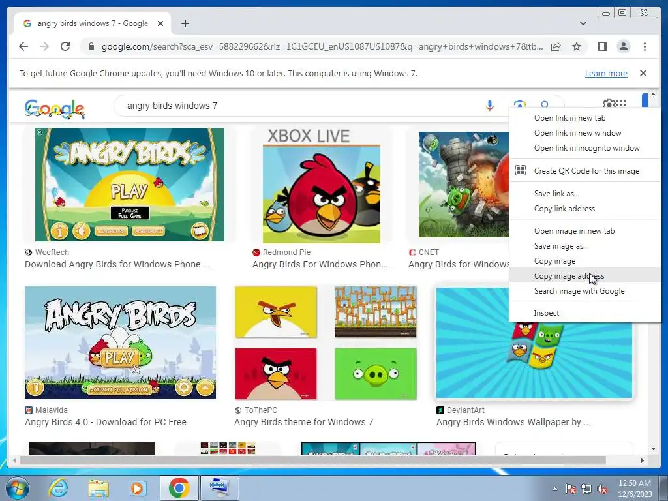Open the Google apps grid

[x=621, y=103]
